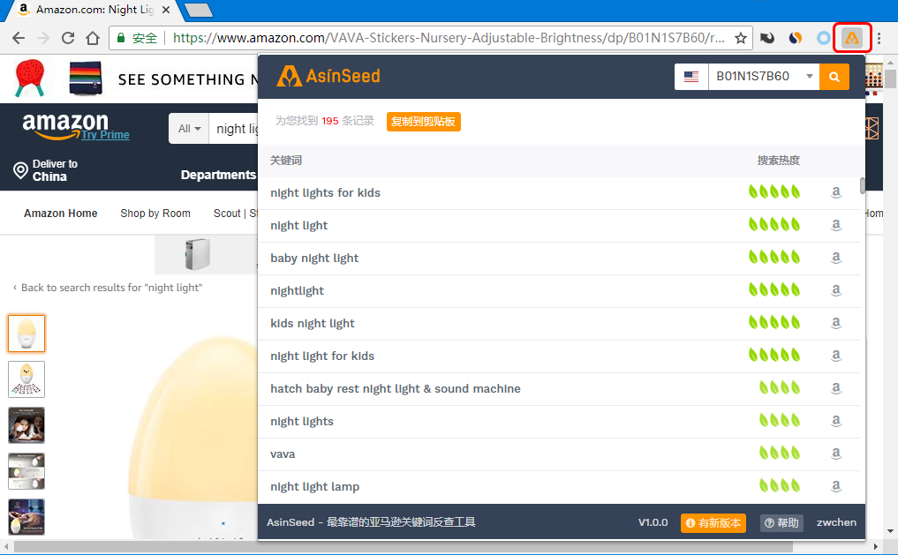Select keyword 'vava'
898x555 pixels.
283,454
